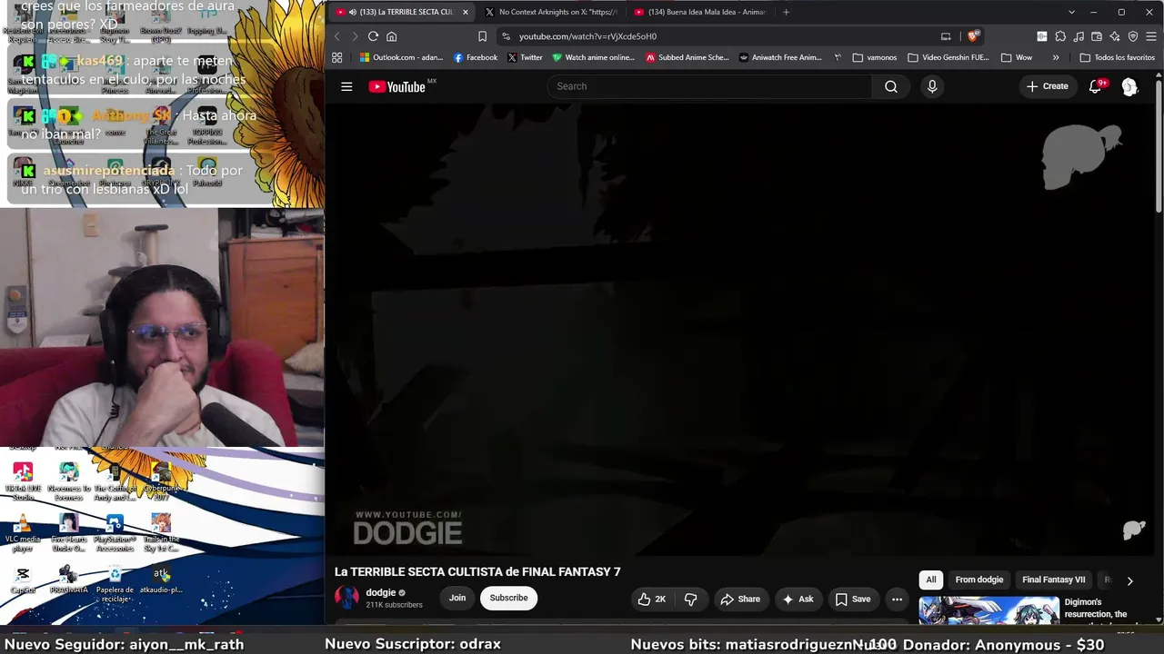This screenshot has width=1164, height=654.
Task: Open atkaudio-pl... desktop icon
Action: point(161,580)
